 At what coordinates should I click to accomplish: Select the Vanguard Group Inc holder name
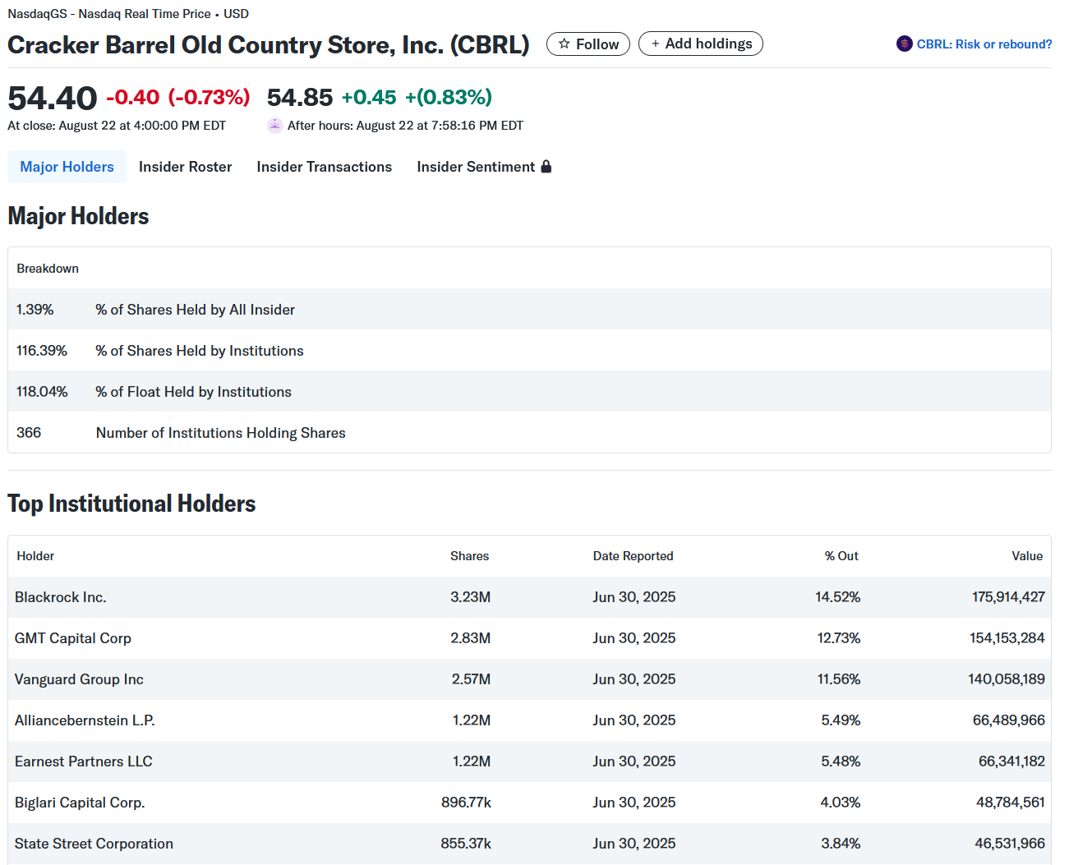click(79, 679)
